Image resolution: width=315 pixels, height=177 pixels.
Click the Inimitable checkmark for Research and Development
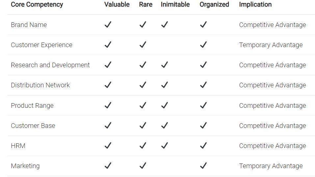[164, 65]
